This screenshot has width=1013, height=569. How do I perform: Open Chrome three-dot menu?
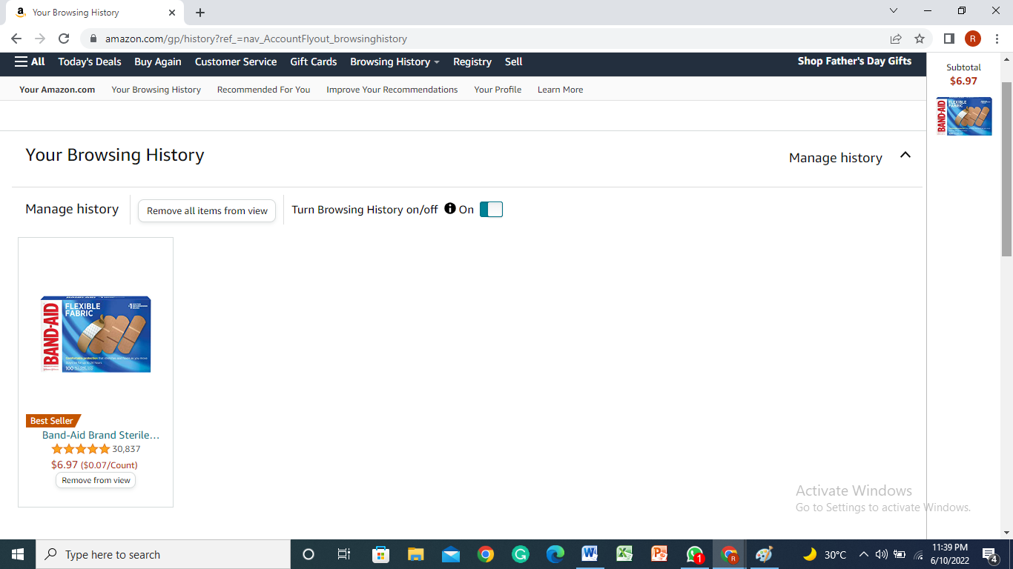(x=997, y=39)
